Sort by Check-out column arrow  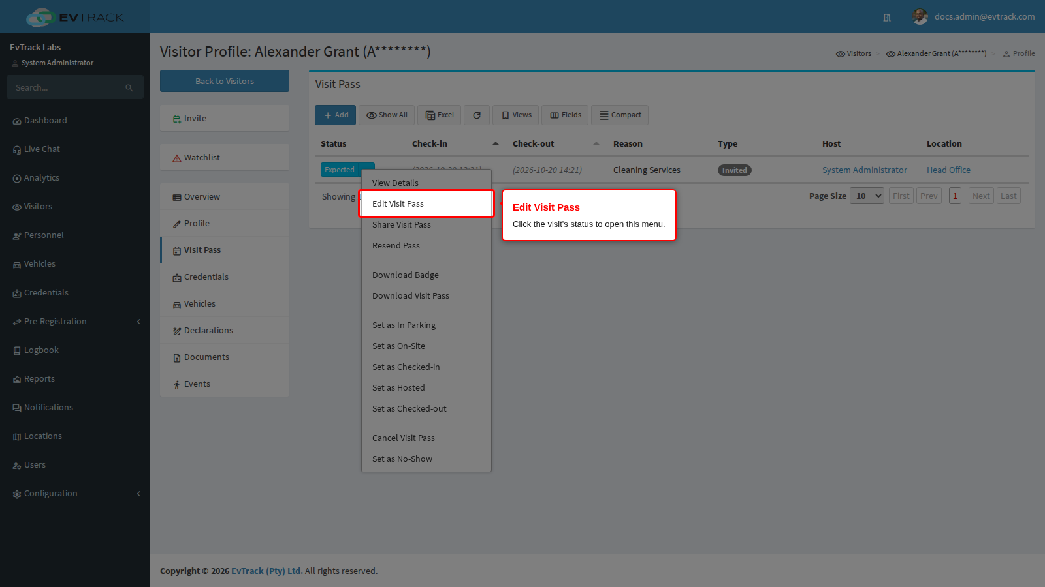click(596, 144)
